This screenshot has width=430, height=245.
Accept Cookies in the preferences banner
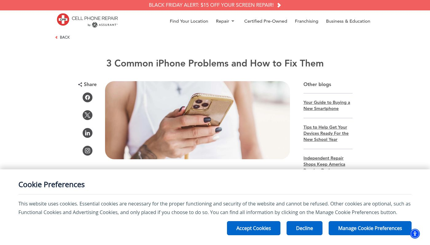point(254,228)
